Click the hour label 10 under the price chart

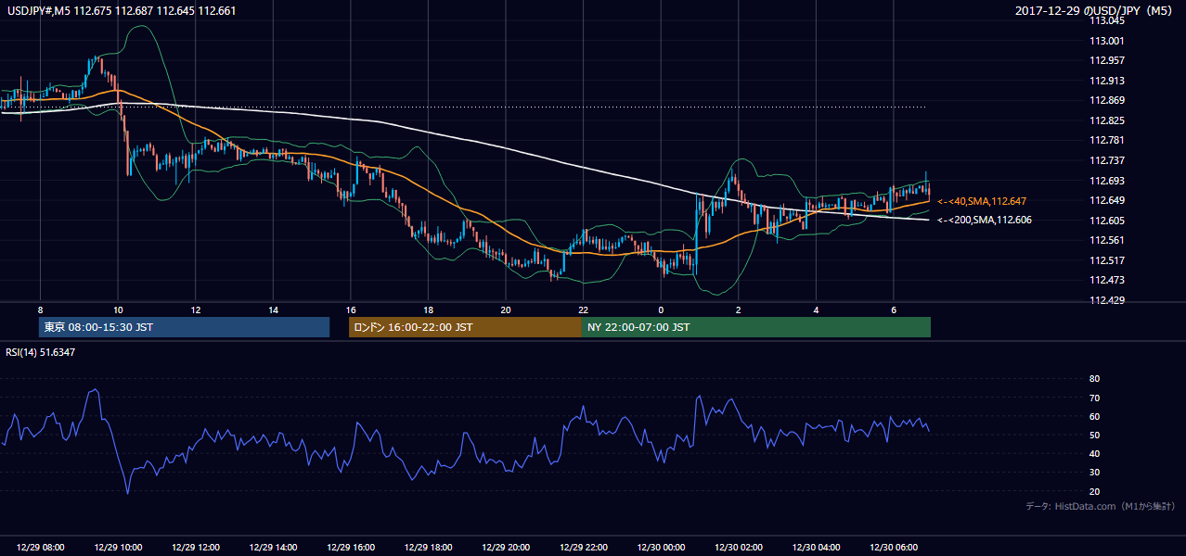coord(118,309)
